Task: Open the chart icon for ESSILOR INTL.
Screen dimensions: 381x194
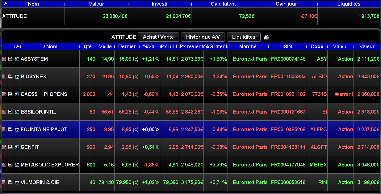Action: (x=17, y=112)
